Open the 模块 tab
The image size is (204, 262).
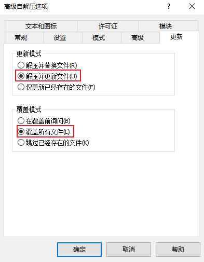(x=166, y=26)
